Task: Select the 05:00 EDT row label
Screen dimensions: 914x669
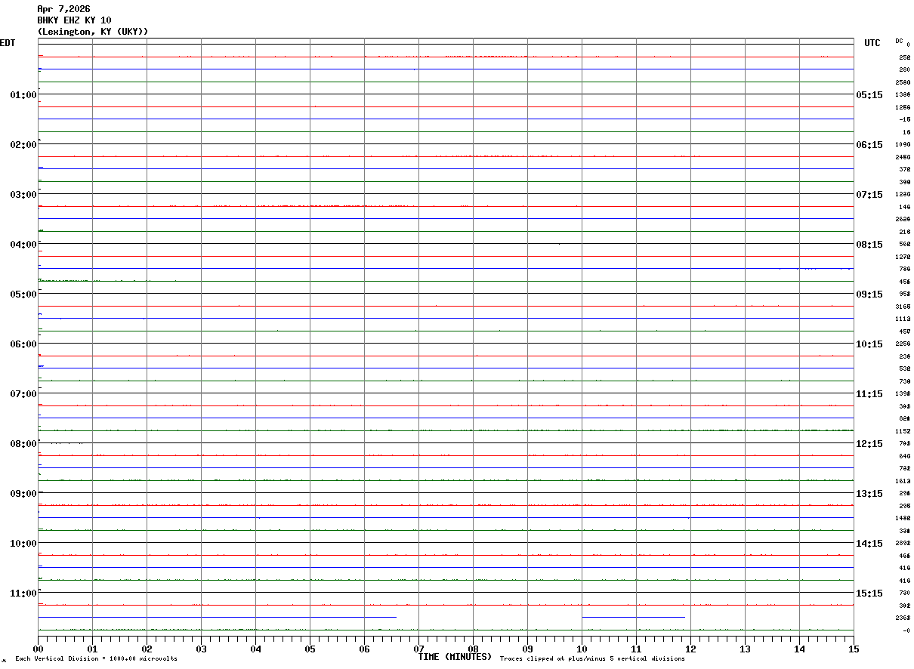Action: 23,294
